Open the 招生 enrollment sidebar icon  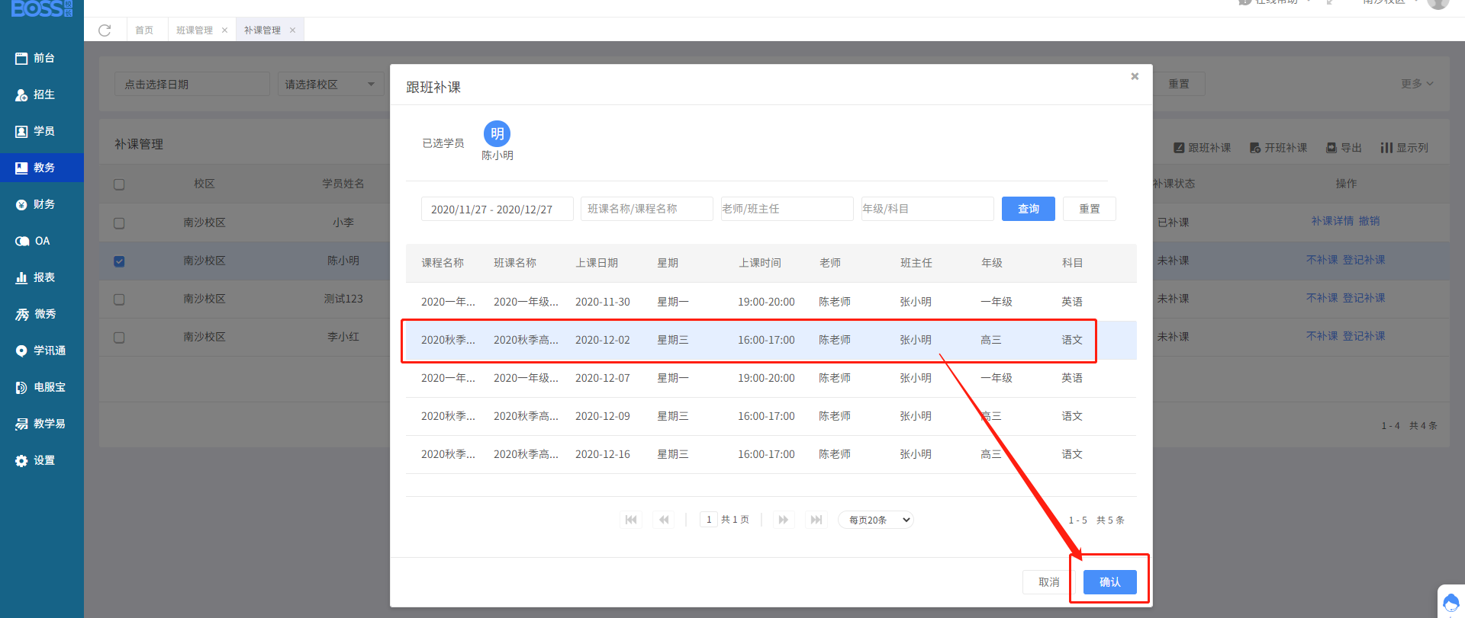click(x=21, y=94)
